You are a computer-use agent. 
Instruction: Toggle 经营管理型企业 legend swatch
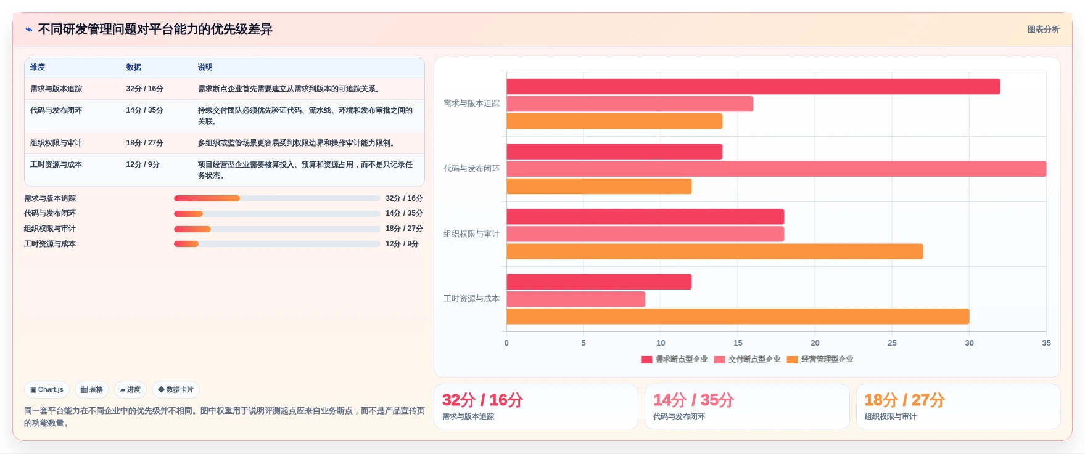pyautogui.click(x=792, y=360)
